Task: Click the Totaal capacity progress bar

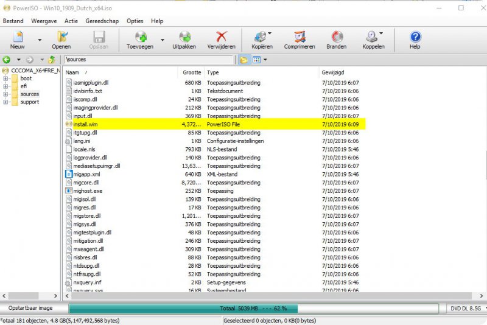Action: pyautogui.click(x=256, y=309)
